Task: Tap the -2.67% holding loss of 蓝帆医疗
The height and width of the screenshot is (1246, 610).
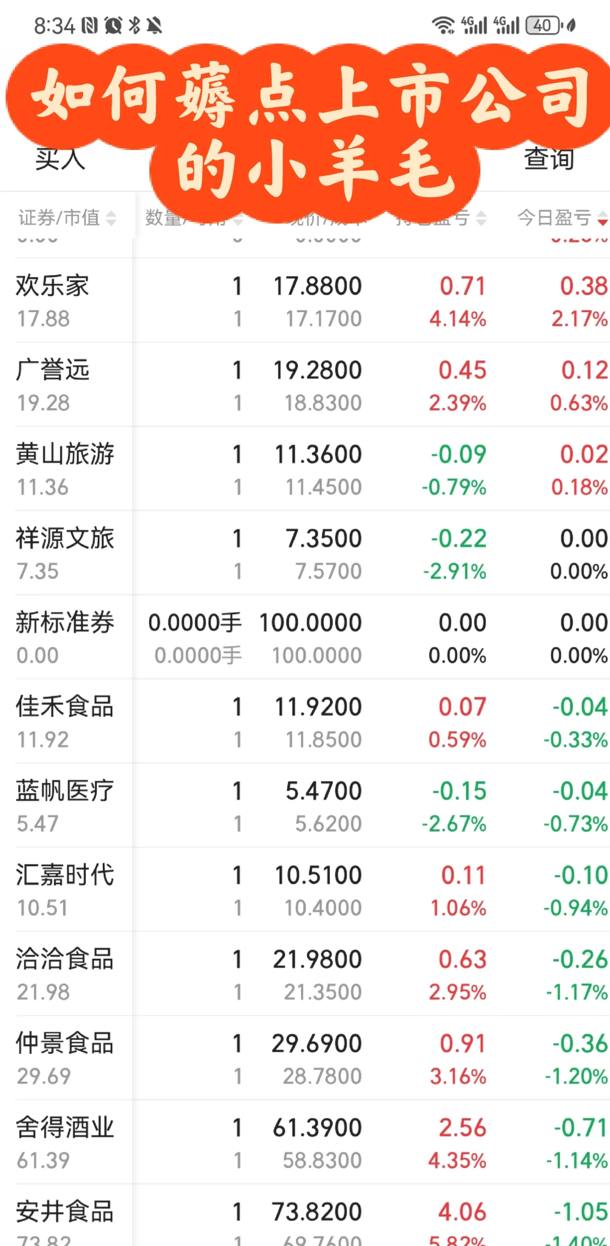Action: [454, 824]
